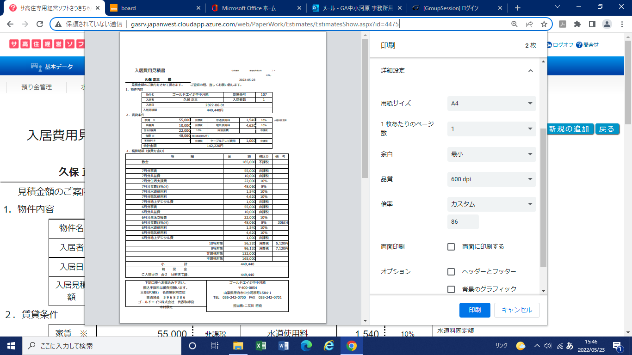The image size is (632, 355).
Task: Open the 余白 dropdown set to 最小
Action: (491, 154)
